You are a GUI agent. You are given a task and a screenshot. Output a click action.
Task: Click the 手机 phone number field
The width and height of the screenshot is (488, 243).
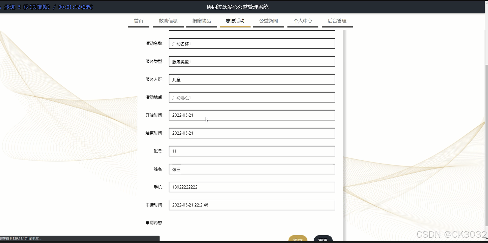(x=252, y=187)
